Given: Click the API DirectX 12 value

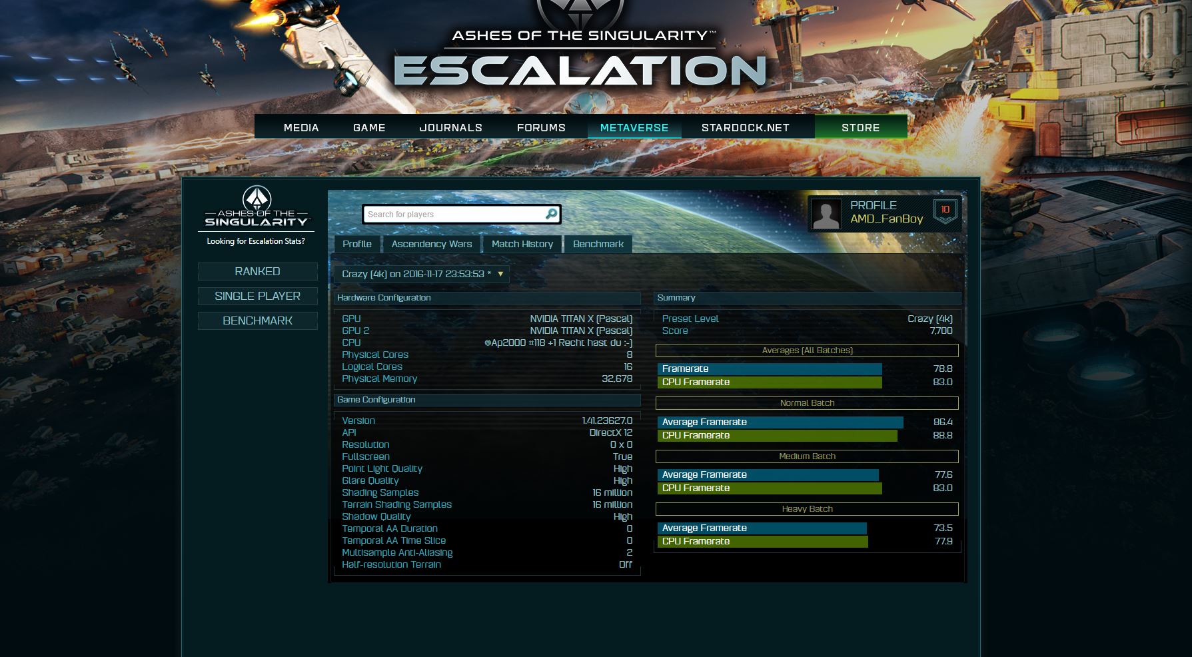Looking at the screenshot, I should pos(611,432).
